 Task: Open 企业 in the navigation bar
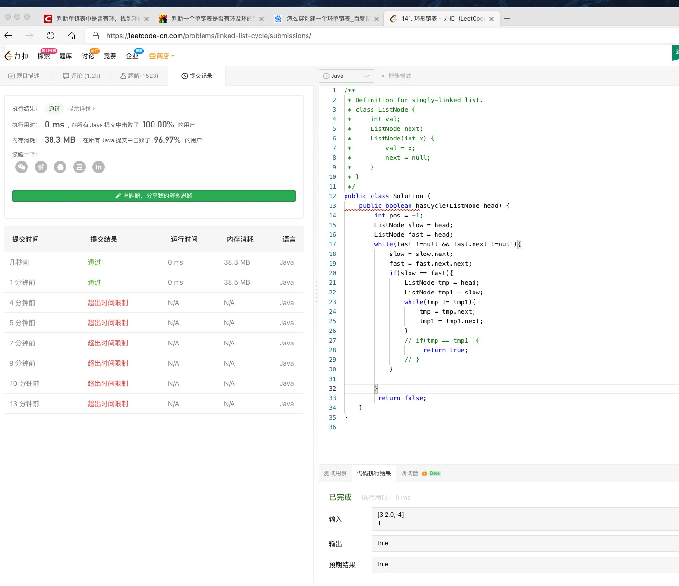132,56
